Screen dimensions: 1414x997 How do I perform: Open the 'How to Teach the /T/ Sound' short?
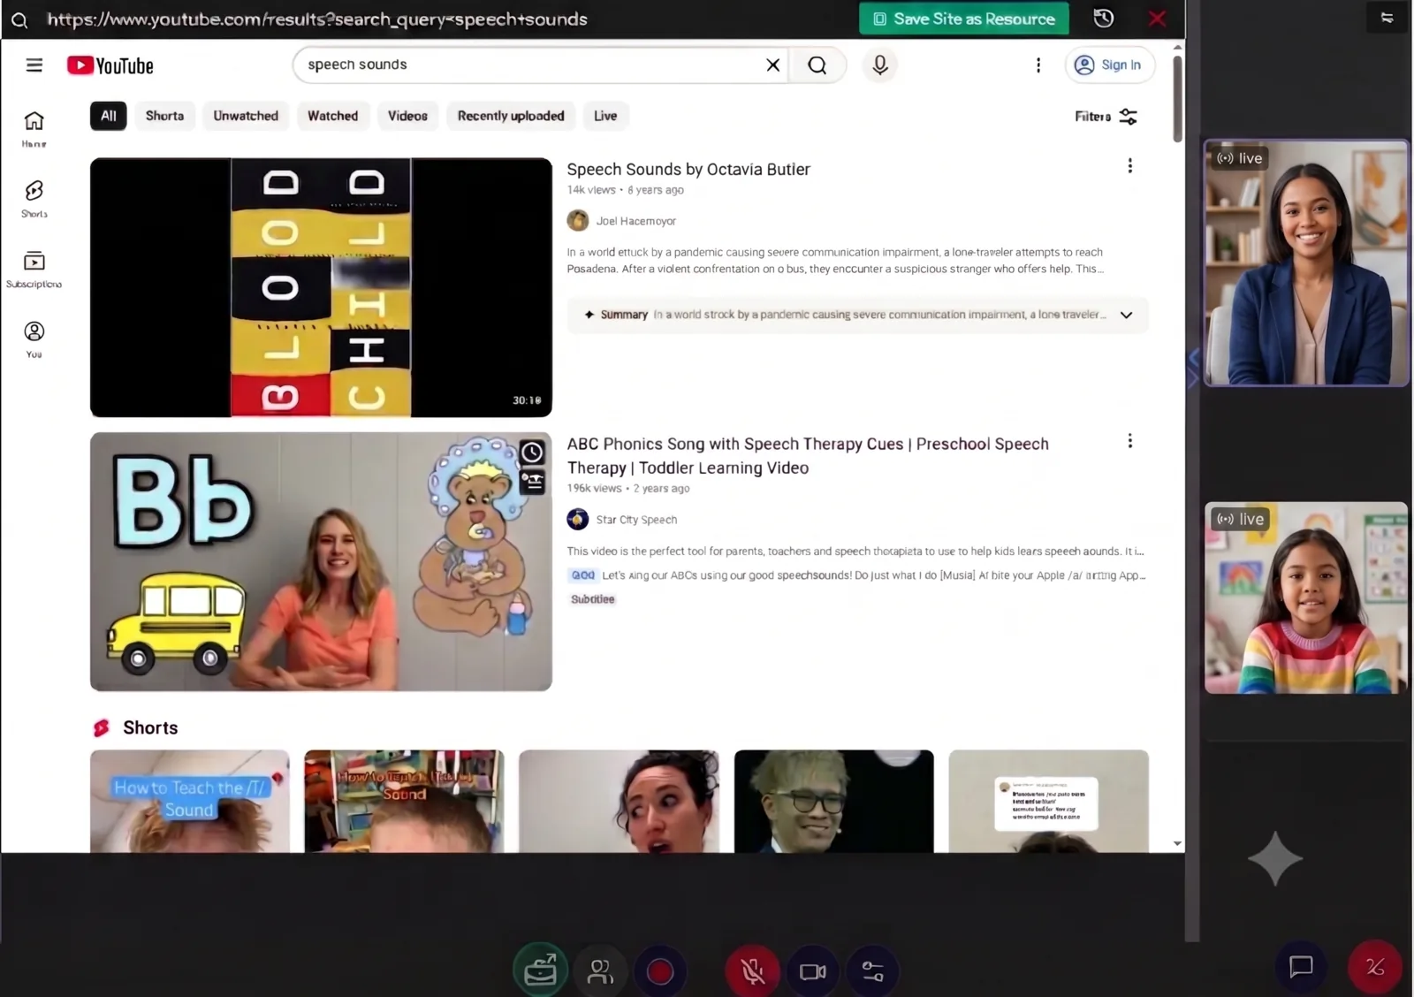pyautogui.click(x=190, y=801)
